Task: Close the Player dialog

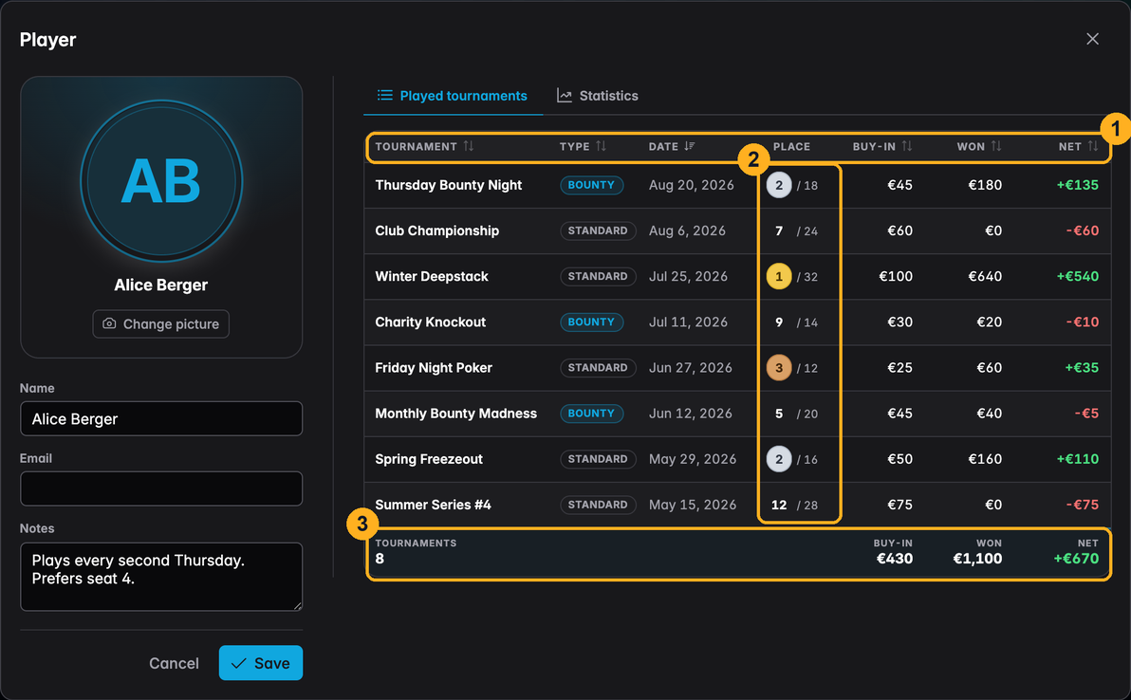Action: [x=1093, y=39]
